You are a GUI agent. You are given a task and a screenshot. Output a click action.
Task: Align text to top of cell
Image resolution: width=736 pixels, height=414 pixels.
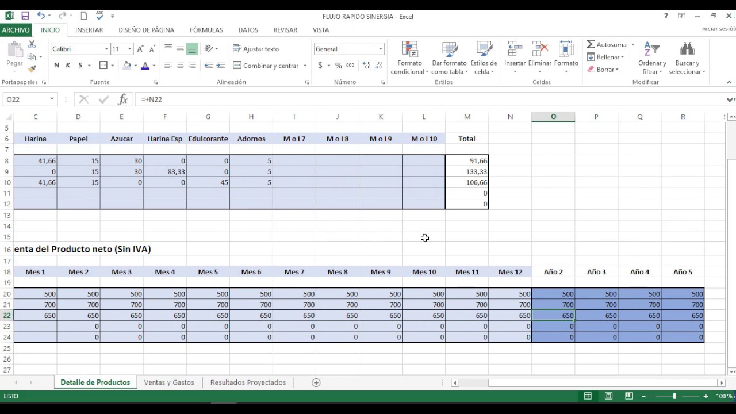tap(168, 49)
